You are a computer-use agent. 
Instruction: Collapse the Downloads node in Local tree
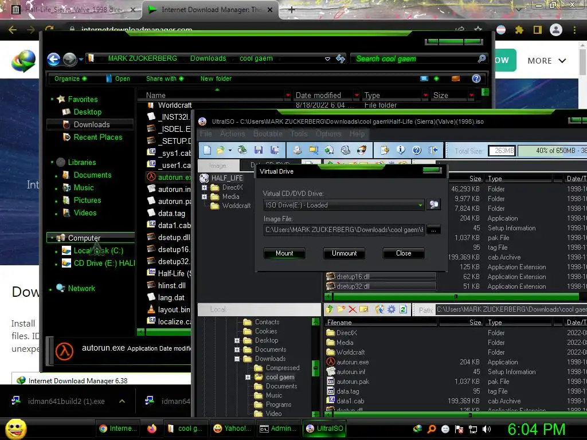(237, 359)
